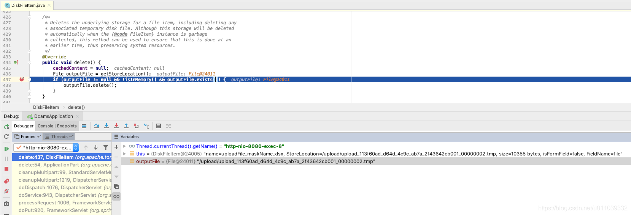The image size is (631, 215).
Task: Select frame delete:54, ApplicationPart
Action: click(62, 165)
